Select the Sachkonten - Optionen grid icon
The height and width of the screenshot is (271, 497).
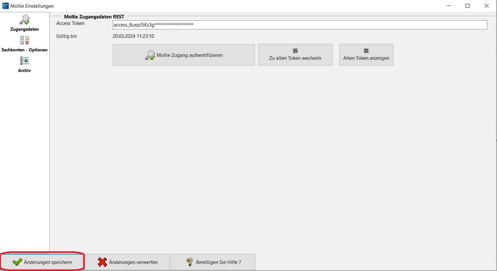[x=25, y=40]
